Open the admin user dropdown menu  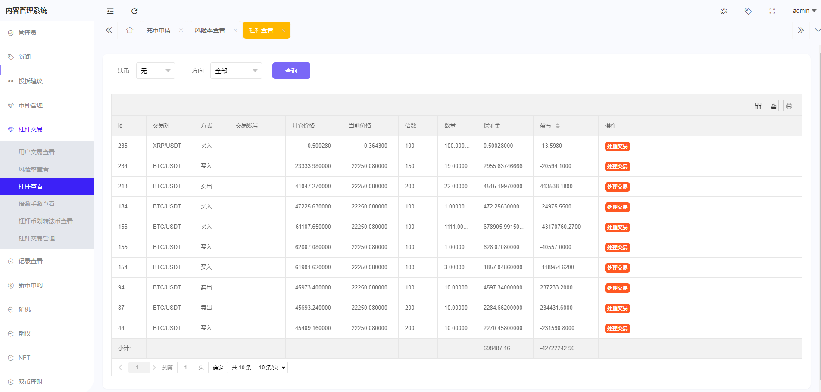click(x=804, y=11)
